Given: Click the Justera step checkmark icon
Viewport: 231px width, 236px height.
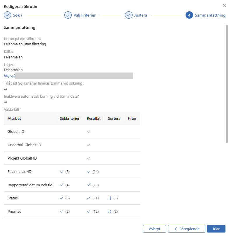Looking at the screenshot, I should (x=129, y=15).
